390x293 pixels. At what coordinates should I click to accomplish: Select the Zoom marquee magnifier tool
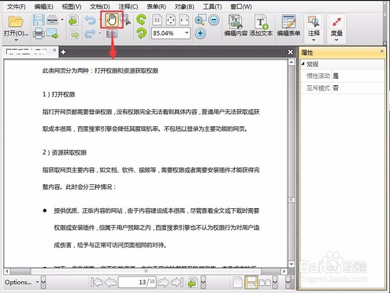pos(200,20)
